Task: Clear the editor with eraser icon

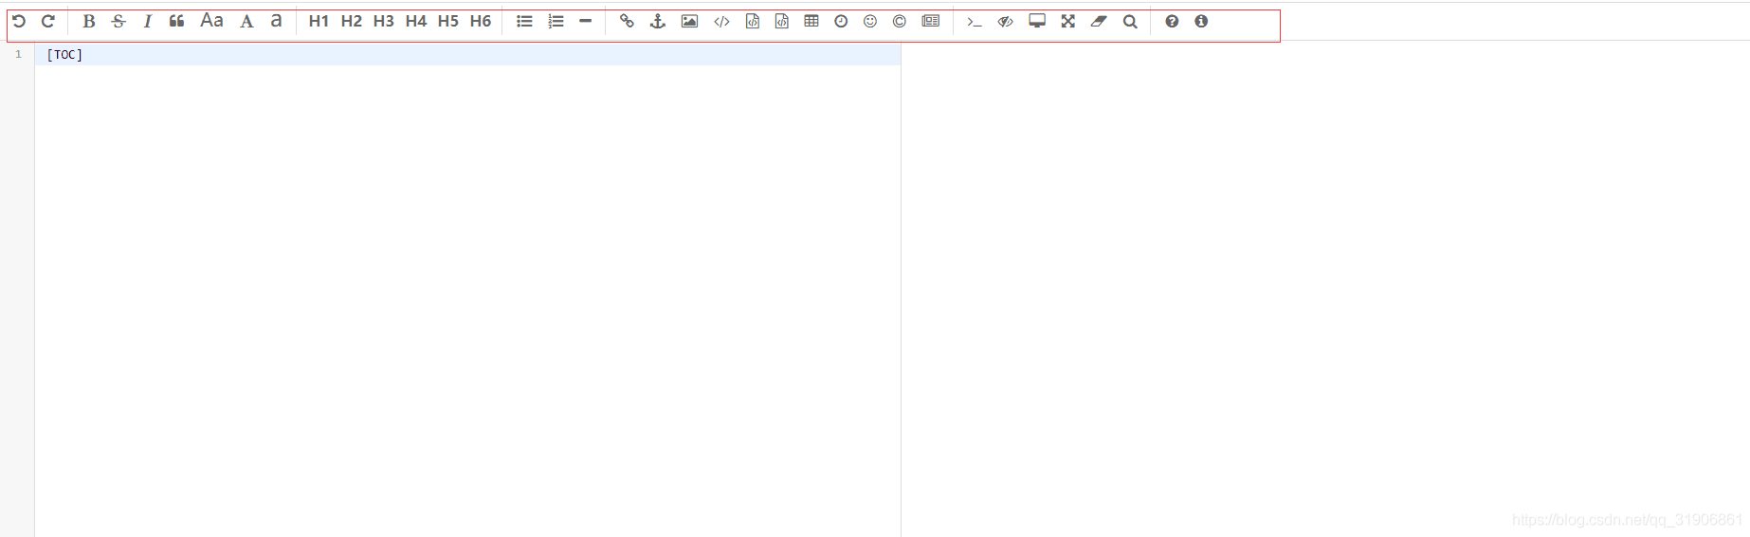Action: tap(1099, 21)
